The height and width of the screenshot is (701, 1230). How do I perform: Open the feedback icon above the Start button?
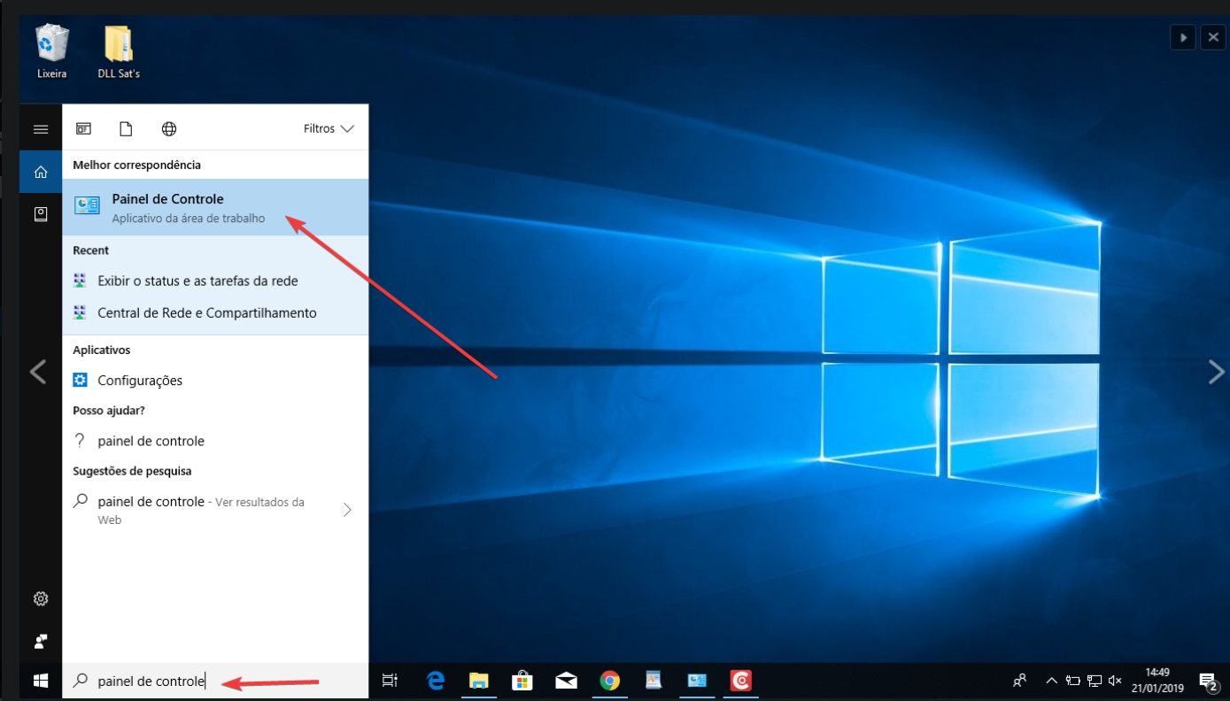click(41, 641)
